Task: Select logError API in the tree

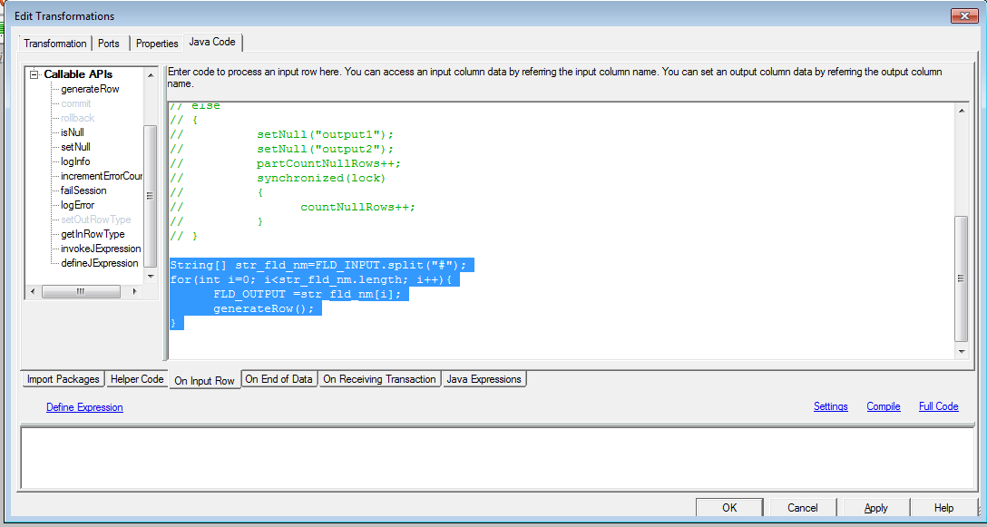Action: click(77, 205)
